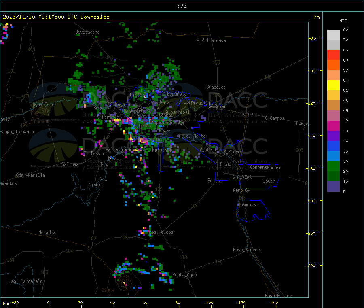Click the 'Valle_Grande' map label
Image resolution: width=364 pixels, height=308 pixels.
(x=119, y=149)
